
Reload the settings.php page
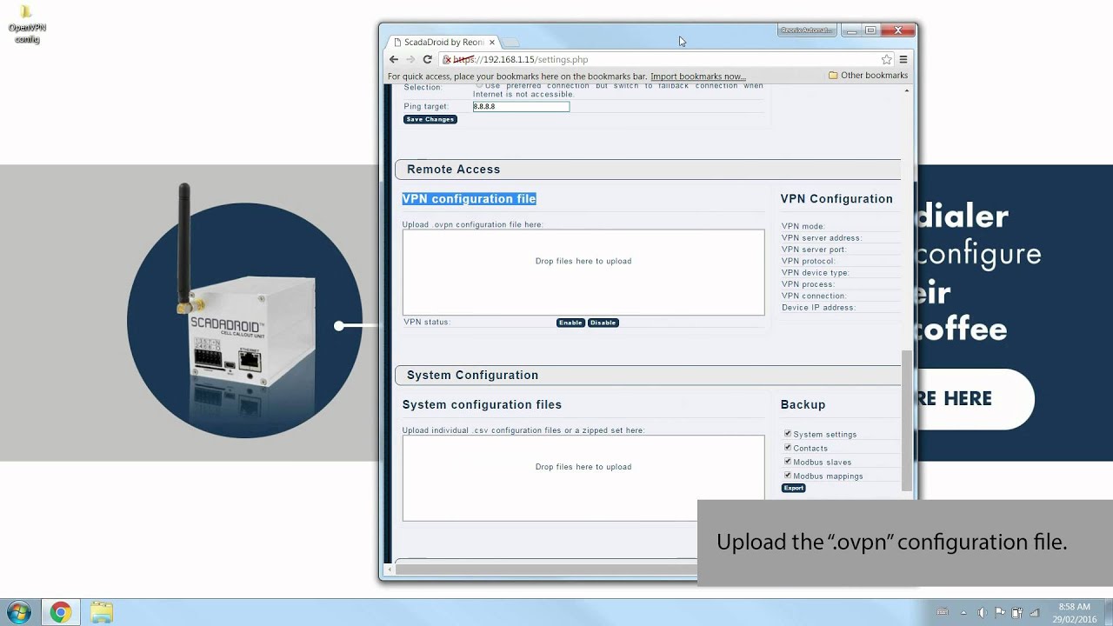coord(427,59)
